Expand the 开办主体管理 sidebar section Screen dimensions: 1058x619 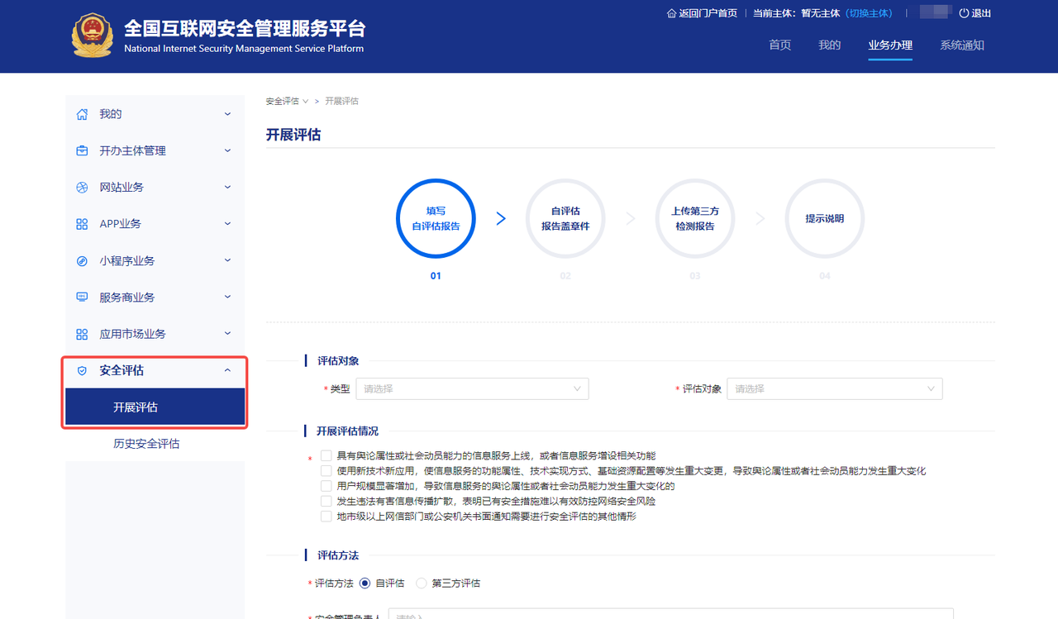pyautogui.click(x=227, y=150)
